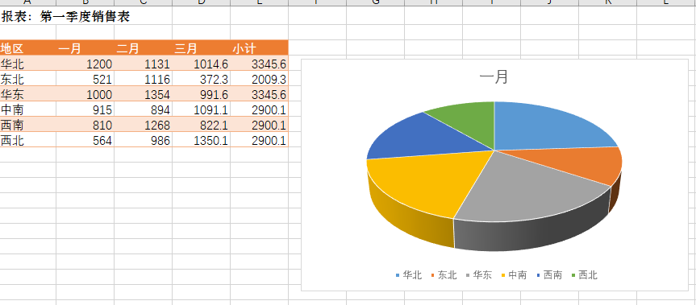Click the 华北 legend entry in the chart
This screenshot has height=305, width=696.
pos(409,275)
